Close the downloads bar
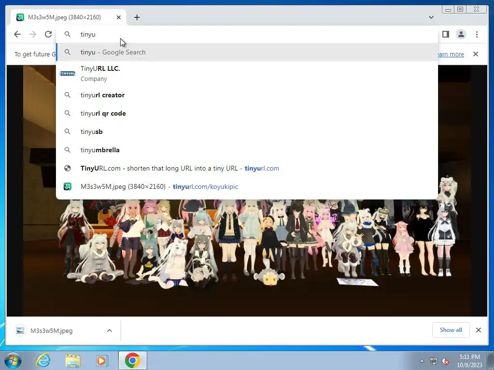Screen dimensions: 494x370 pyautogui.click(x=478, y=330)
